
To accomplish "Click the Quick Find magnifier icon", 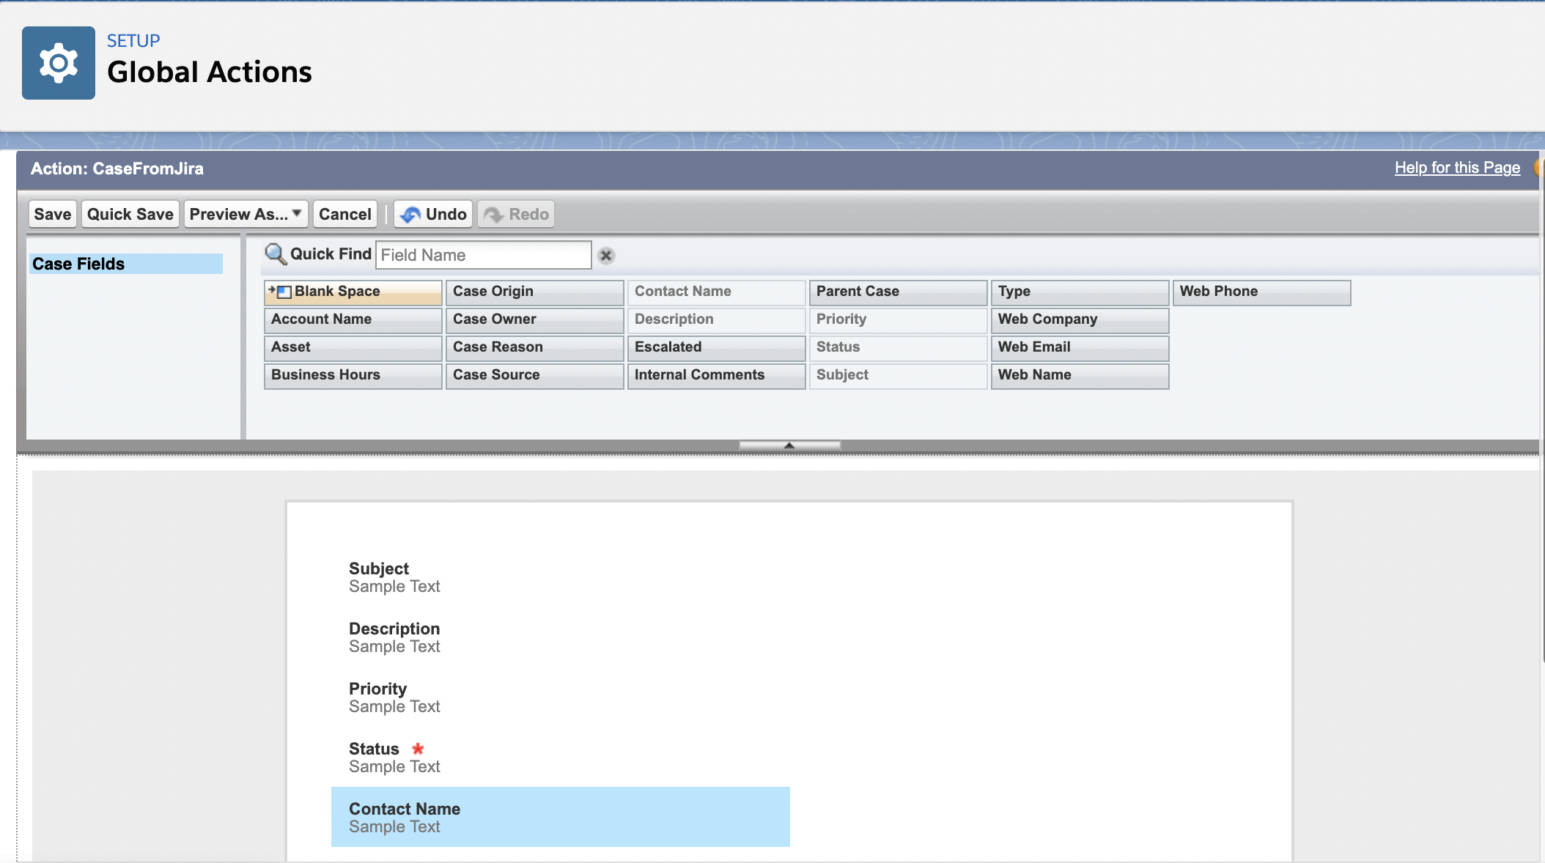I will point(275,254).
